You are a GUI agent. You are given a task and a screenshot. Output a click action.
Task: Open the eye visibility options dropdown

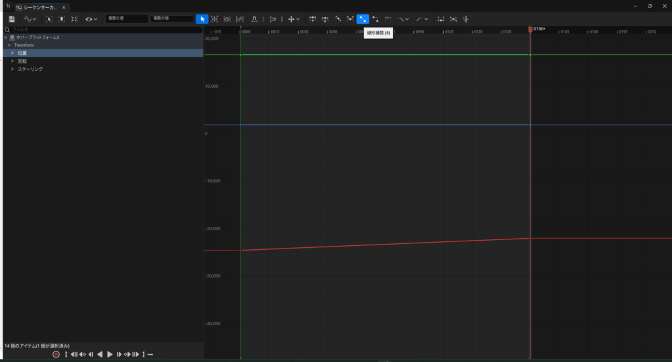click(x=91, y=19)
